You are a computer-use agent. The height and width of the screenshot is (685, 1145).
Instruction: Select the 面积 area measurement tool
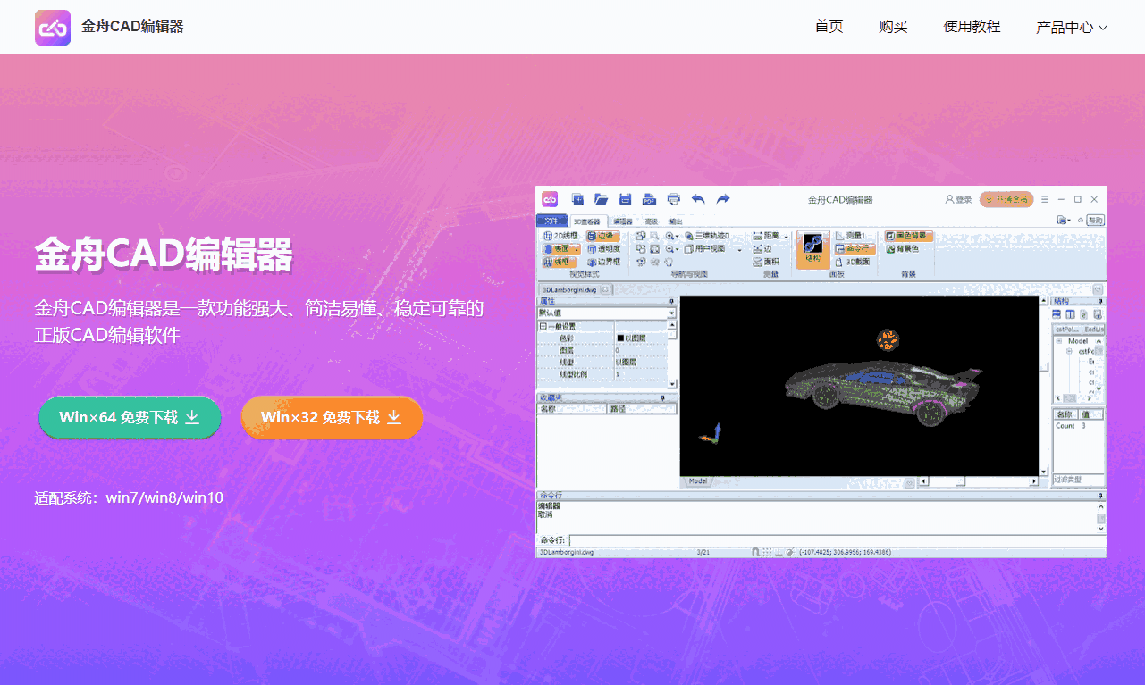click(772, 262)
